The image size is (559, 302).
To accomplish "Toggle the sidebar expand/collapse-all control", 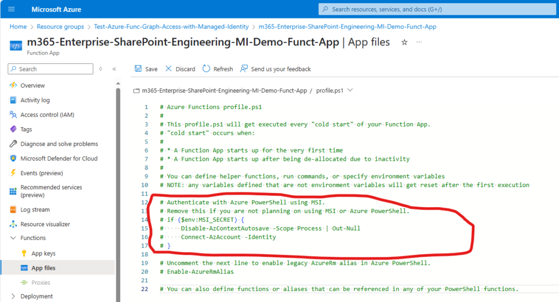I will (100, 69).
